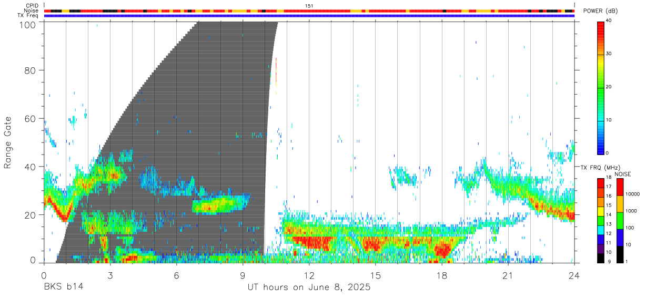Click the 30 tick on POWER colorbar

pos(608,54)
